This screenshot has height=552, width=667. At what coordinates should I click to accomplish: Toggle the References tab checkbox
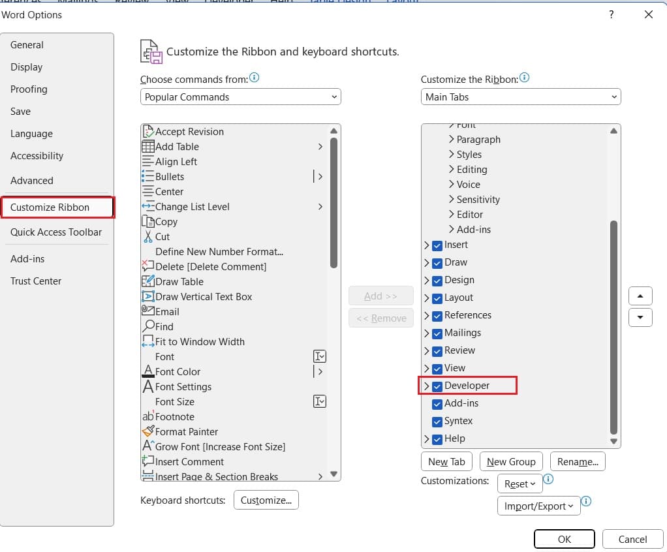coord(437,316)
